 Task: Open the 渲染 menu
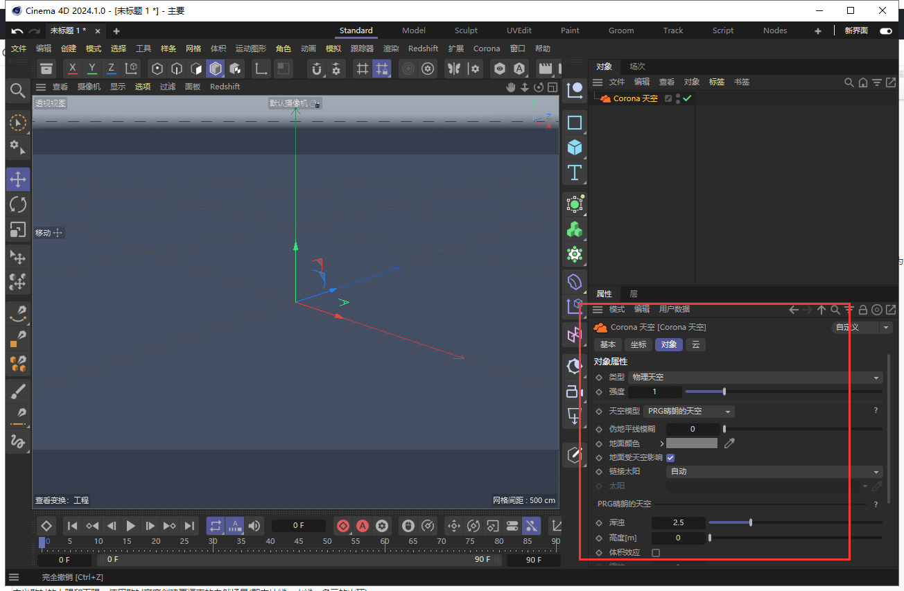coord(391,48)
